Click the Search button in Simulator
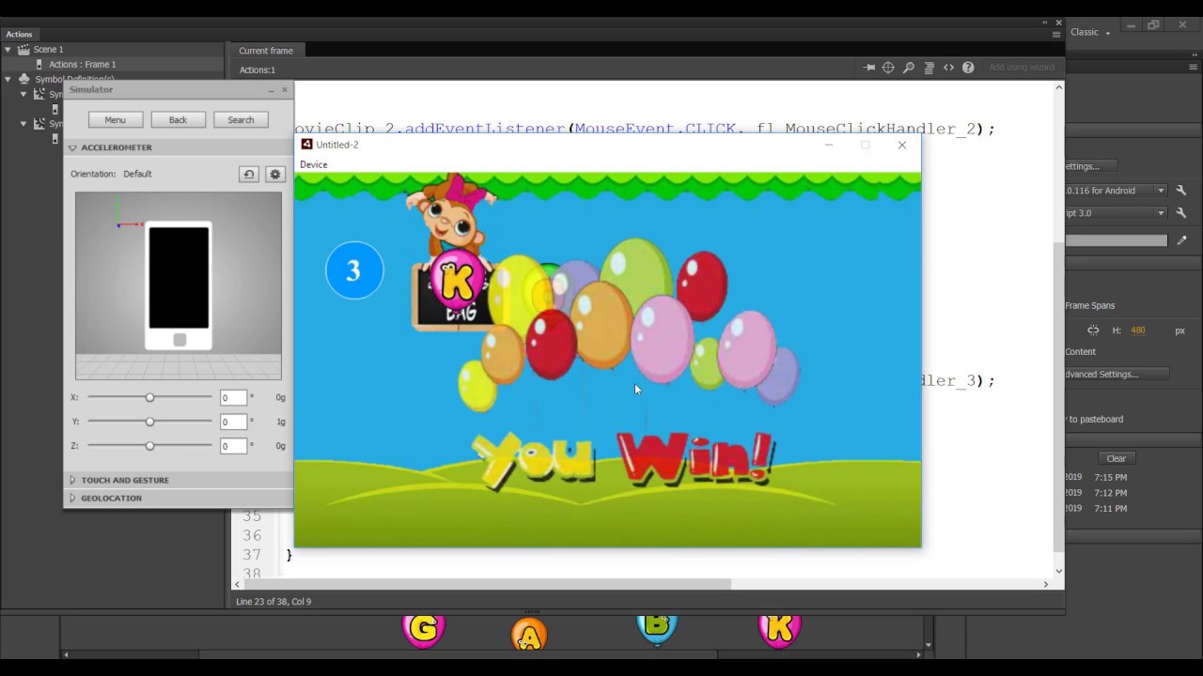Viewport: 1203px width, 676px height. pyautogui.click(x=241, y=120)
